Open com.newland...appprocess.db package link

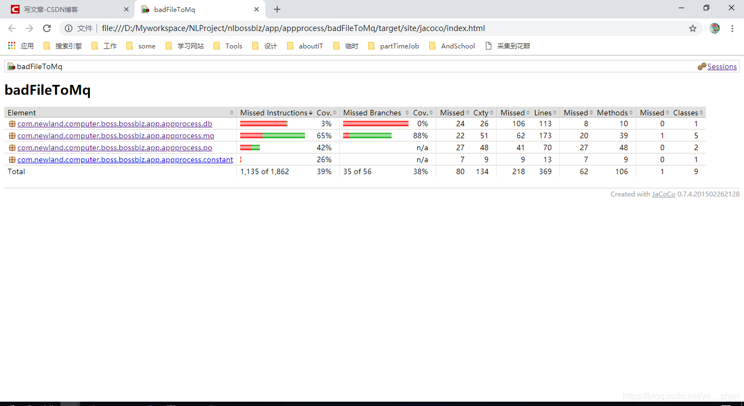pos(114,124)
